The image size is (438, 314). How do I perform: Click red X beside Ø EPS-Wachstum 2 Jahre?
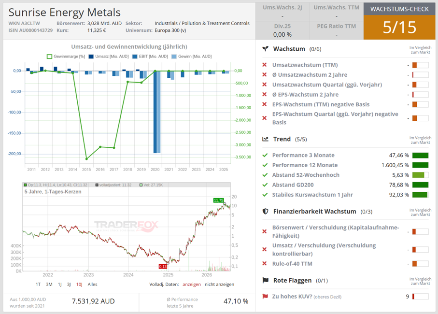coord(265,94)
